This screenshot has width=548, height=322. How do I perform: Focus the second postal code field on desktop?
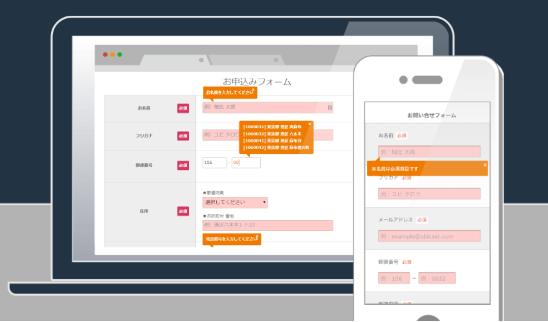pos(246,163)
